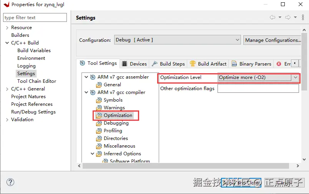Expand the Resource tree node
Image resolution: width=309 pixels, height=194 pixels.
pyautogui.click(x=7, y=28)
